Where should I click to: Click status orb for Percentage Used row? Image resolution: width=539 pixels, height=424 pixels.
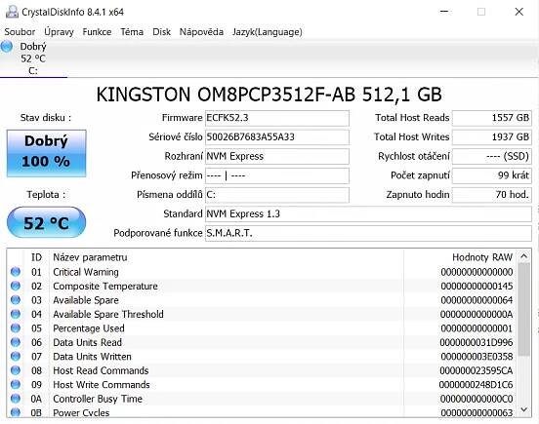tap(16, 328)
